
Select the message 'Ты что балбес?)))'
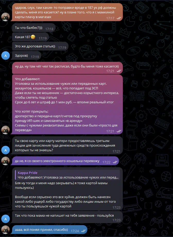click(x=34, y=28)
